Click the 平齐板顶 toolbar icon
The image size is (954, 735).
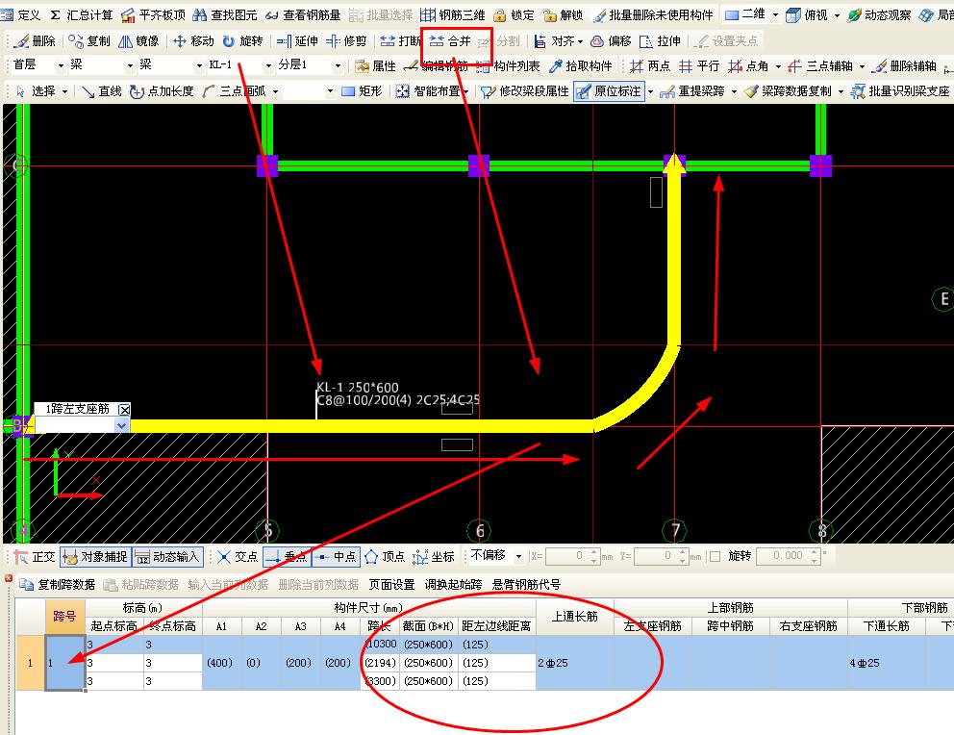153,15
